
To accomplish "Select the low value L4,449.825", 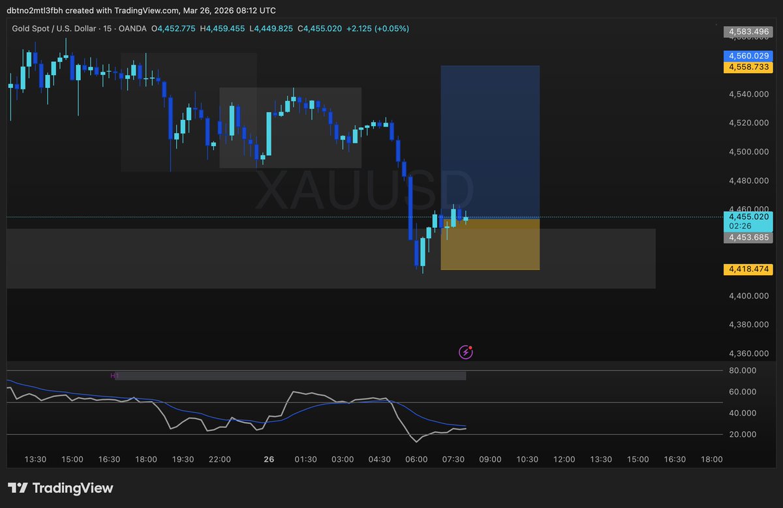I will point(271,29).
